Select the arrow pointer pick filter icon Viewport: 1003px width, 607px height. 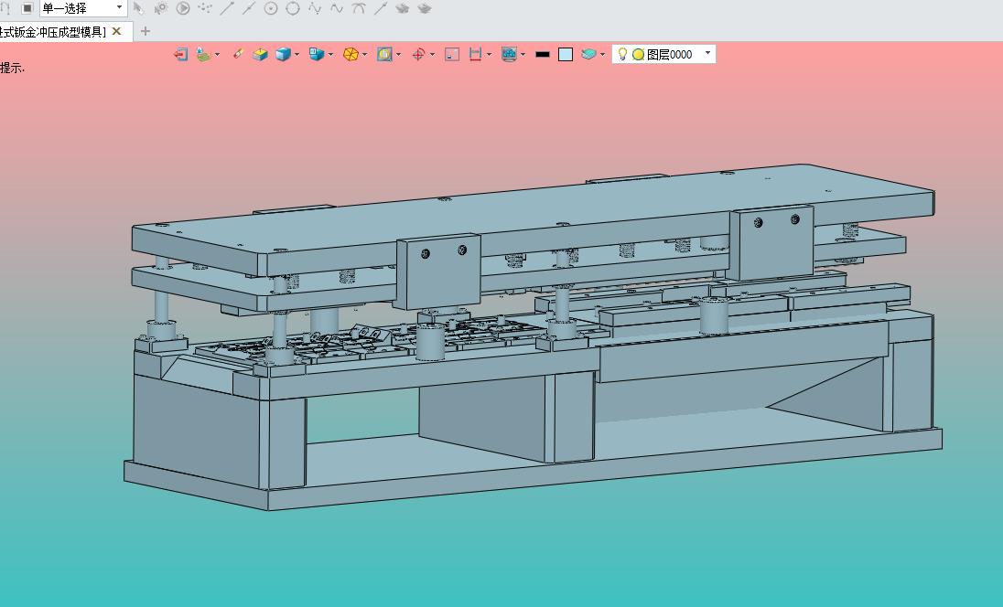tap(138, 8)
